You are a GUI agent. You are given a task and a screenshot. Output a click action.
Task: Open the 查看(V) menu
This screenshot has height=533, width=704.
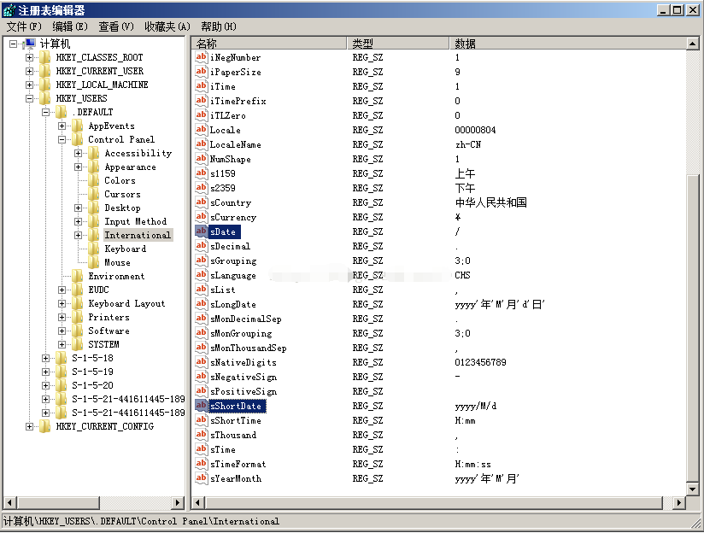point(116,26)
